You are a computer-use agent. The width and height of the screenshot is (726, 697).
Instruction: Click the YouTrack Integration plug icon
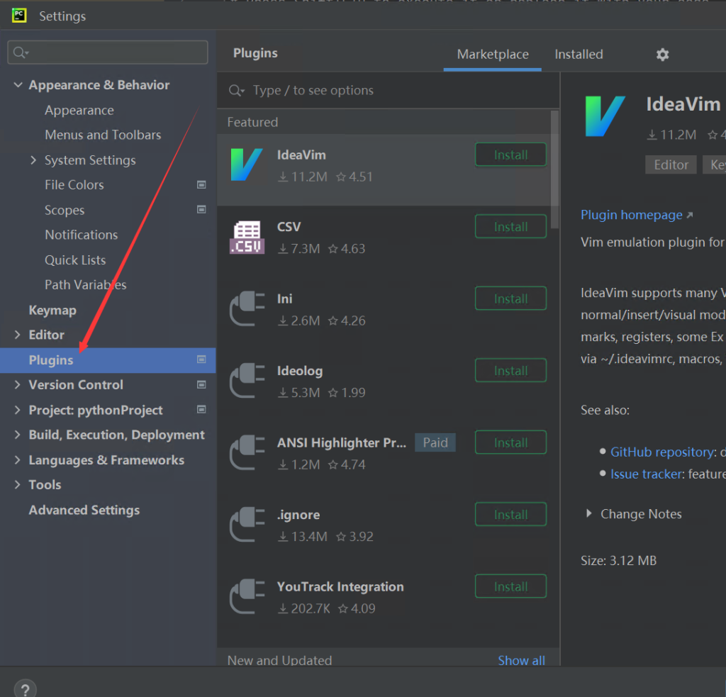(247, 596)
